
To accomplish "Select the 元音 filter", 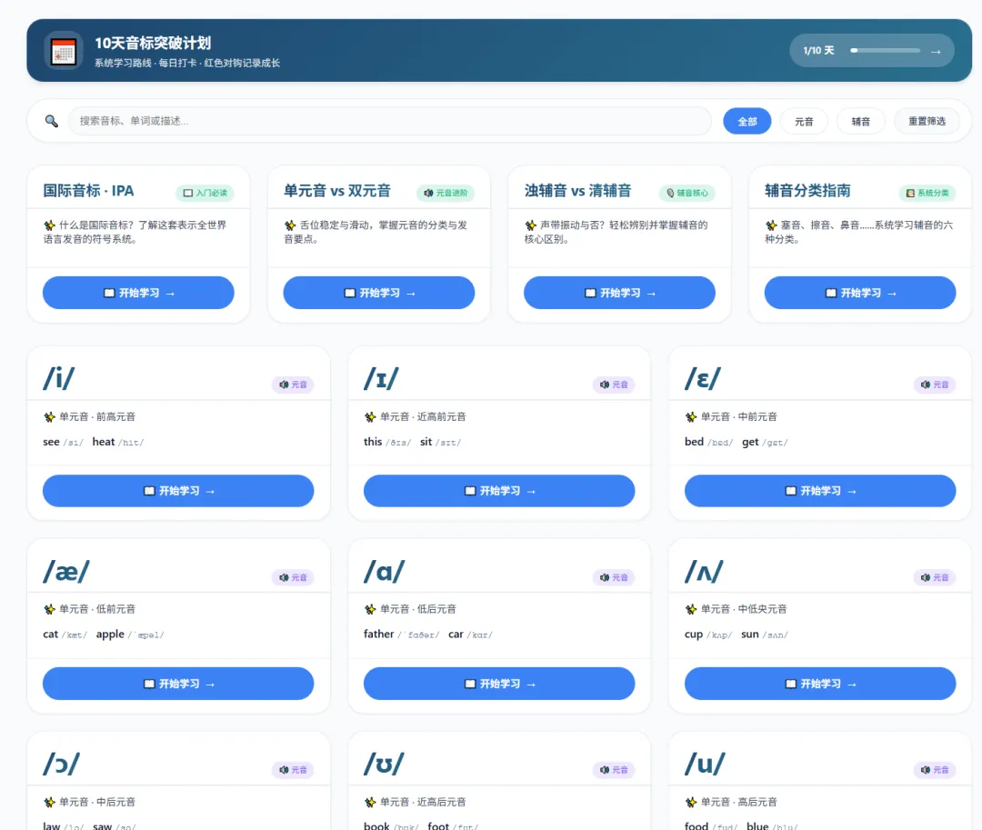I will pos(804,121).
